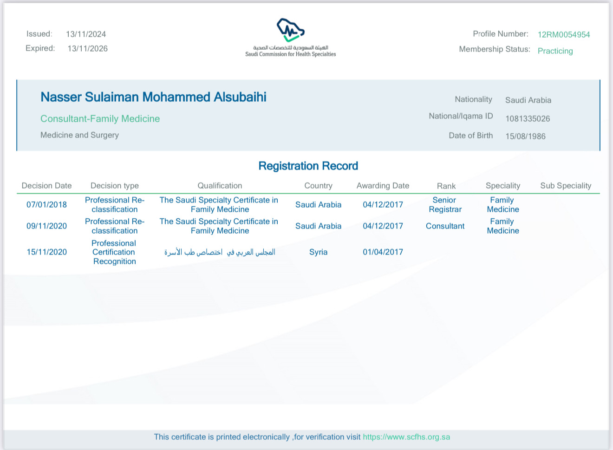Click the Awarding Date column header
Image resolution: width=613 pixels, height=450 pixels.
coord(383,186)
